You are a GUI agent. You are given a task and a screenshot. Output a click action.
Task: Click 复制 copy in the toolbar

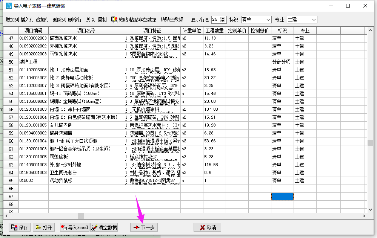102,20
